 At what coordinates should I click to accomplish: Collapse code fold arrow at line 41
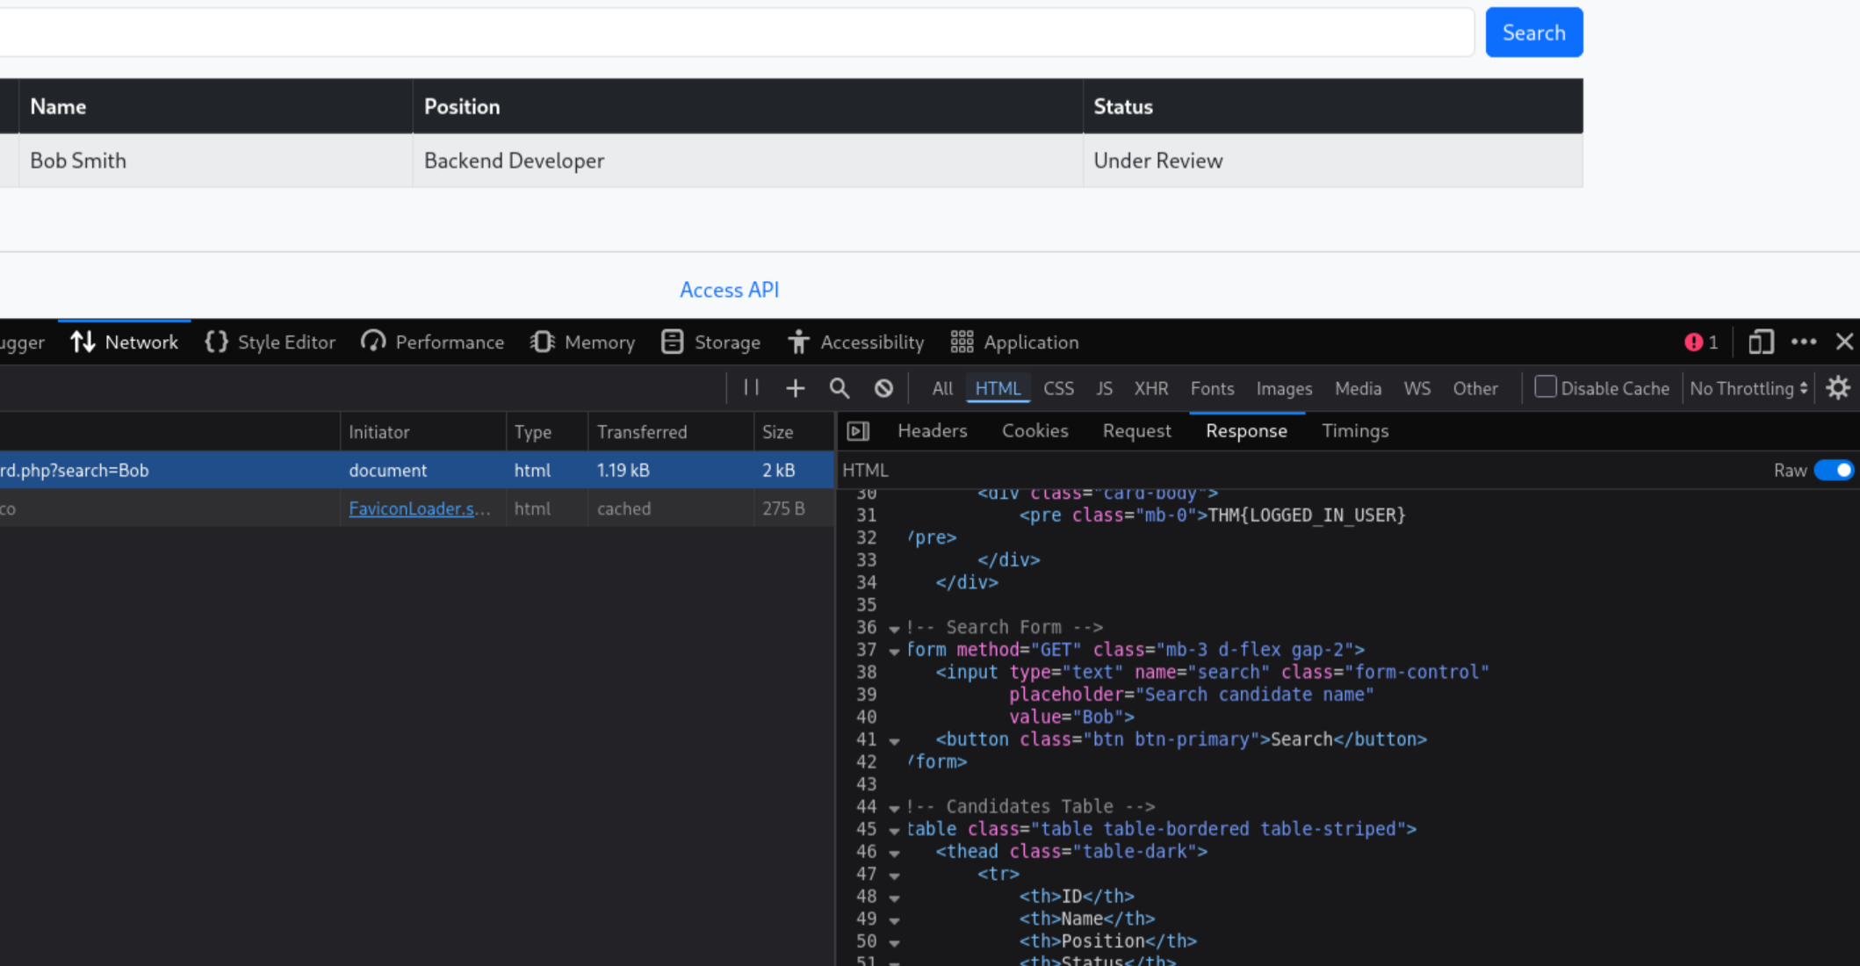(x=894, y=741)
